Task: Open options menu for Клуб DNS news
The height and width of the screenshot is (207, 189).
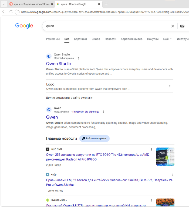Action: point(151,149)
